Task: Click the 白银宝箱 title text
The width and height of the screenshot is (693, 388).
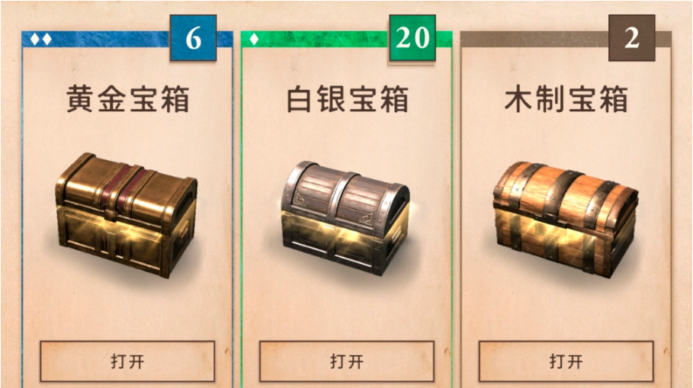Action: click(347, 99)
